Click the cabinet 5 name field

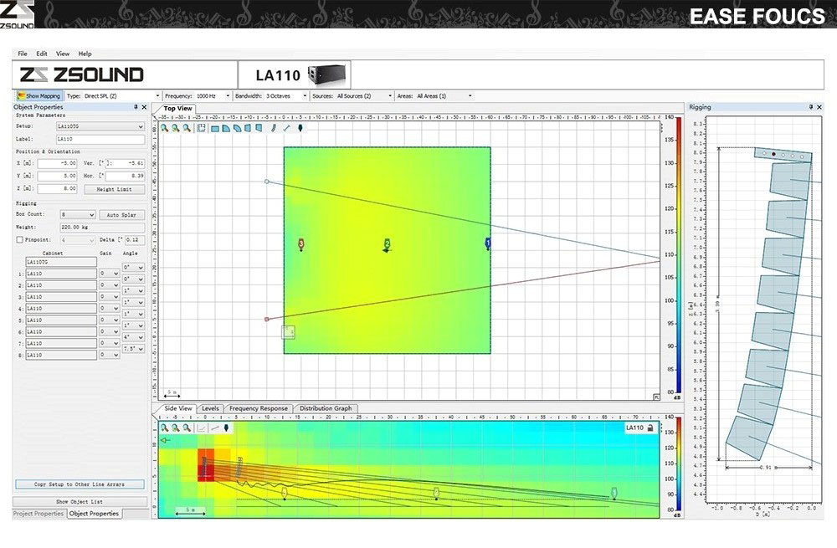pos(61,320)
